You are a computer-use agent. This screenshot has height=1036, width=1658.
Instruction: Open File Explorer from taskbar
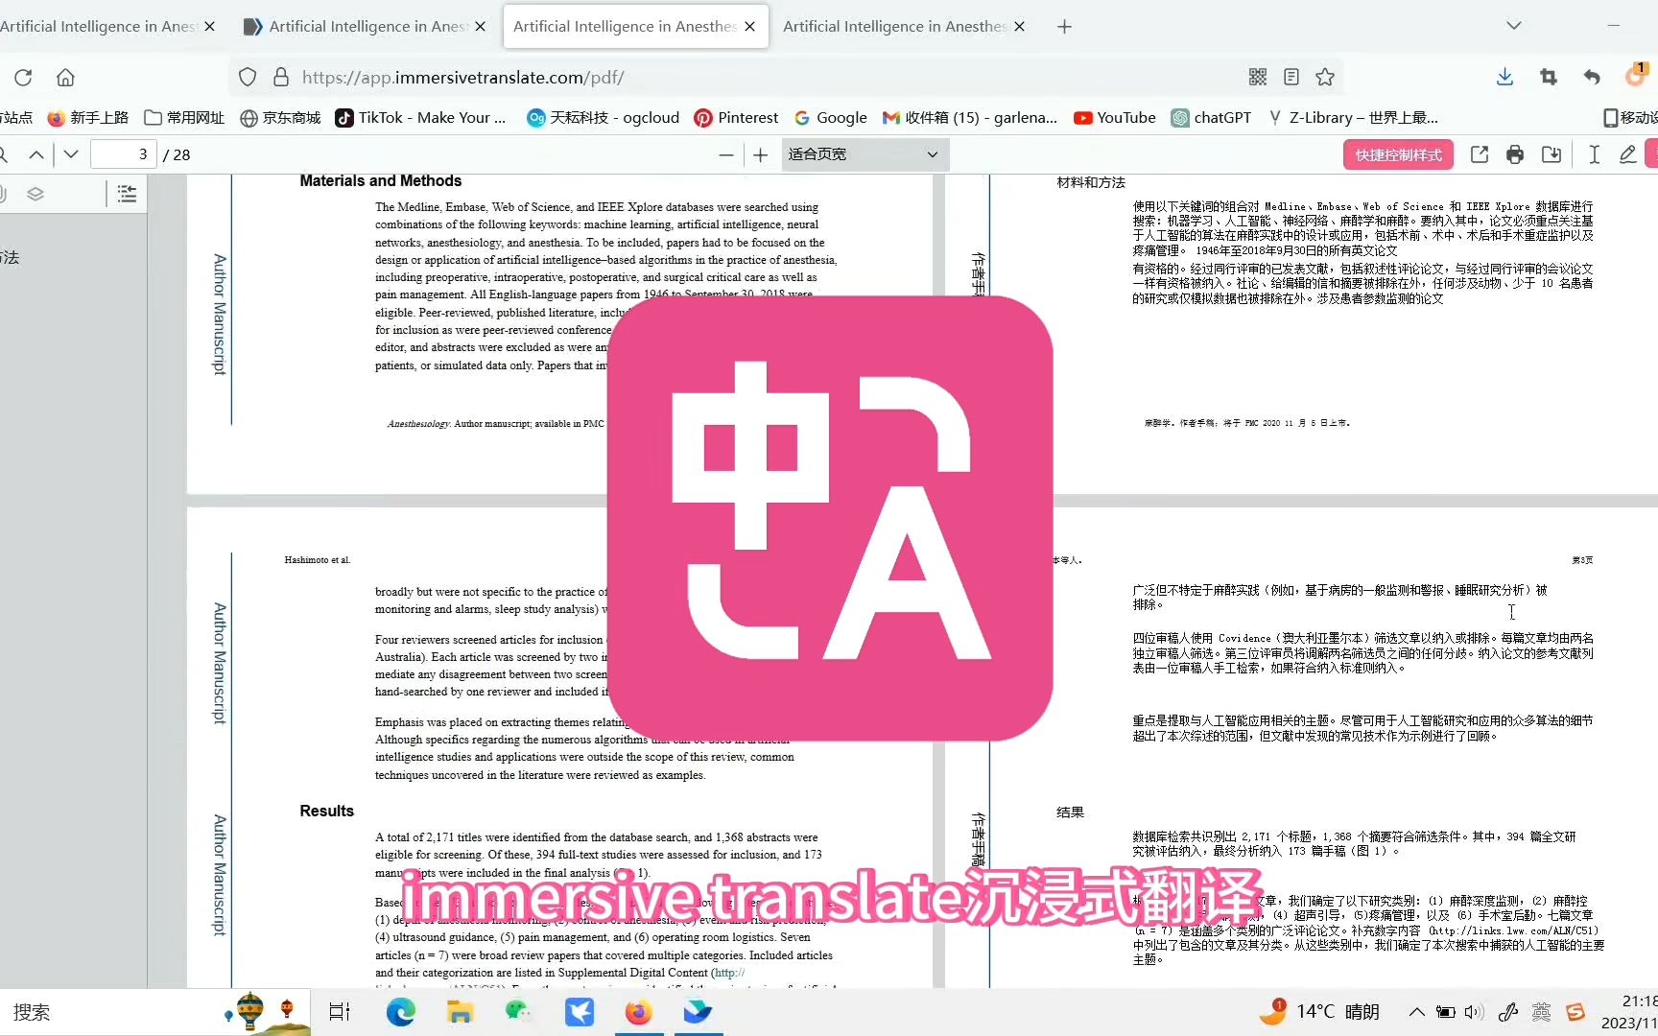pos(460,1012)
